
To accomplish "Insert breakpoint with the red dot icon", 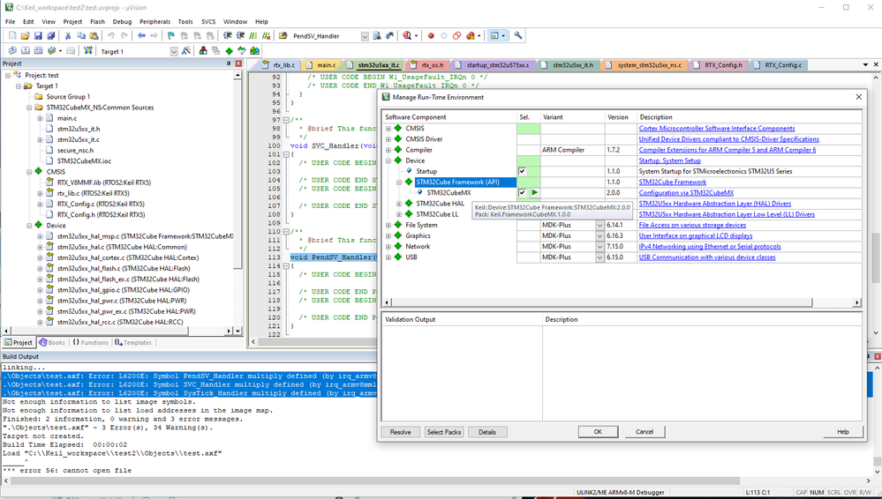I will coord(431,36).
